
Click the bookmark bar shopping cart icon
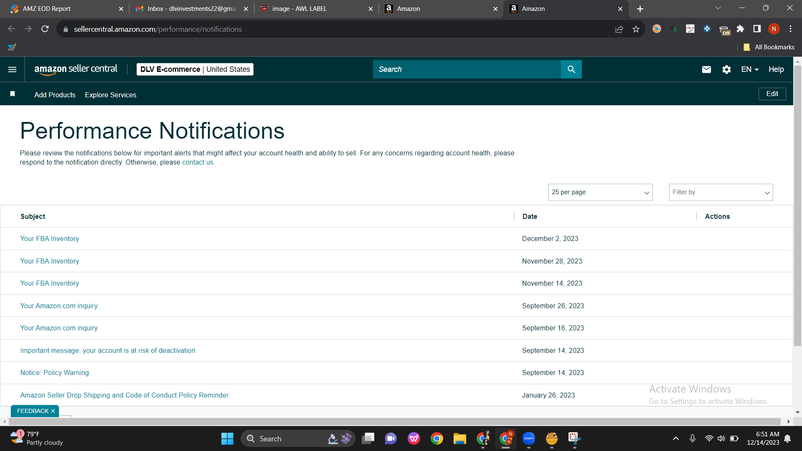click(12, 47)
